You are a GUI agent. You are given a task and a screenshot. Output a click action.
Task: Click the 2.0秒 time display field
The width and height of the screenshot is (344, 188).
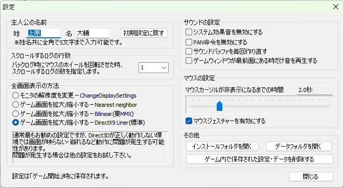coord(314,90)
